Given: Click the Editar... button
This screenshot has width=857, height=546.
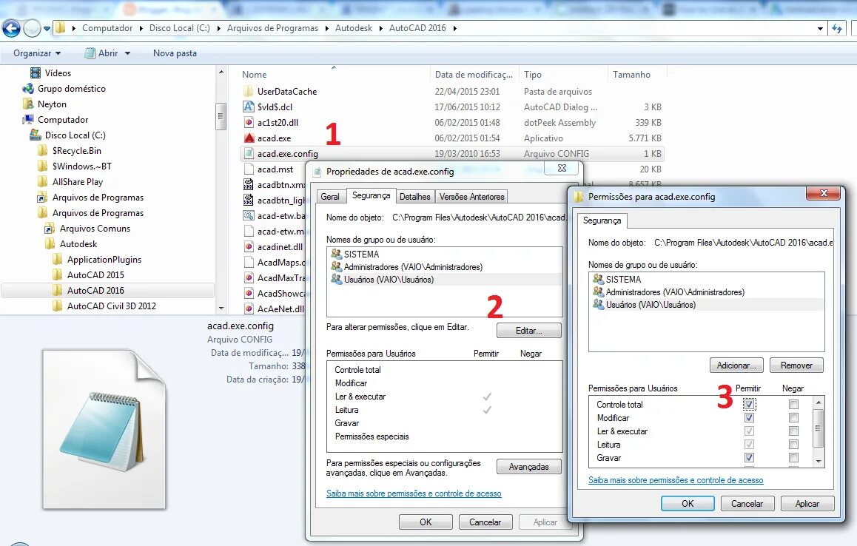Looking at the screenshot, I should [529, 331].
